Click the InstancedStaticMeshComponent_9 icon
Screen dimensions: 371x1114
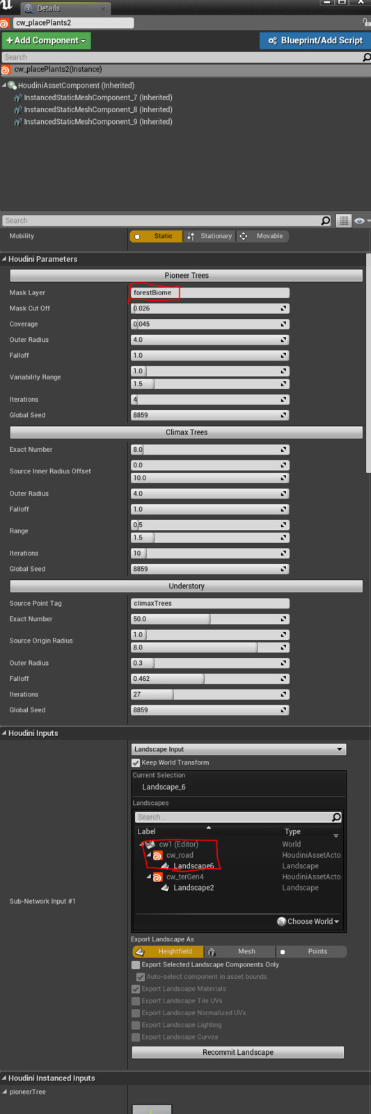coord(18,122)
